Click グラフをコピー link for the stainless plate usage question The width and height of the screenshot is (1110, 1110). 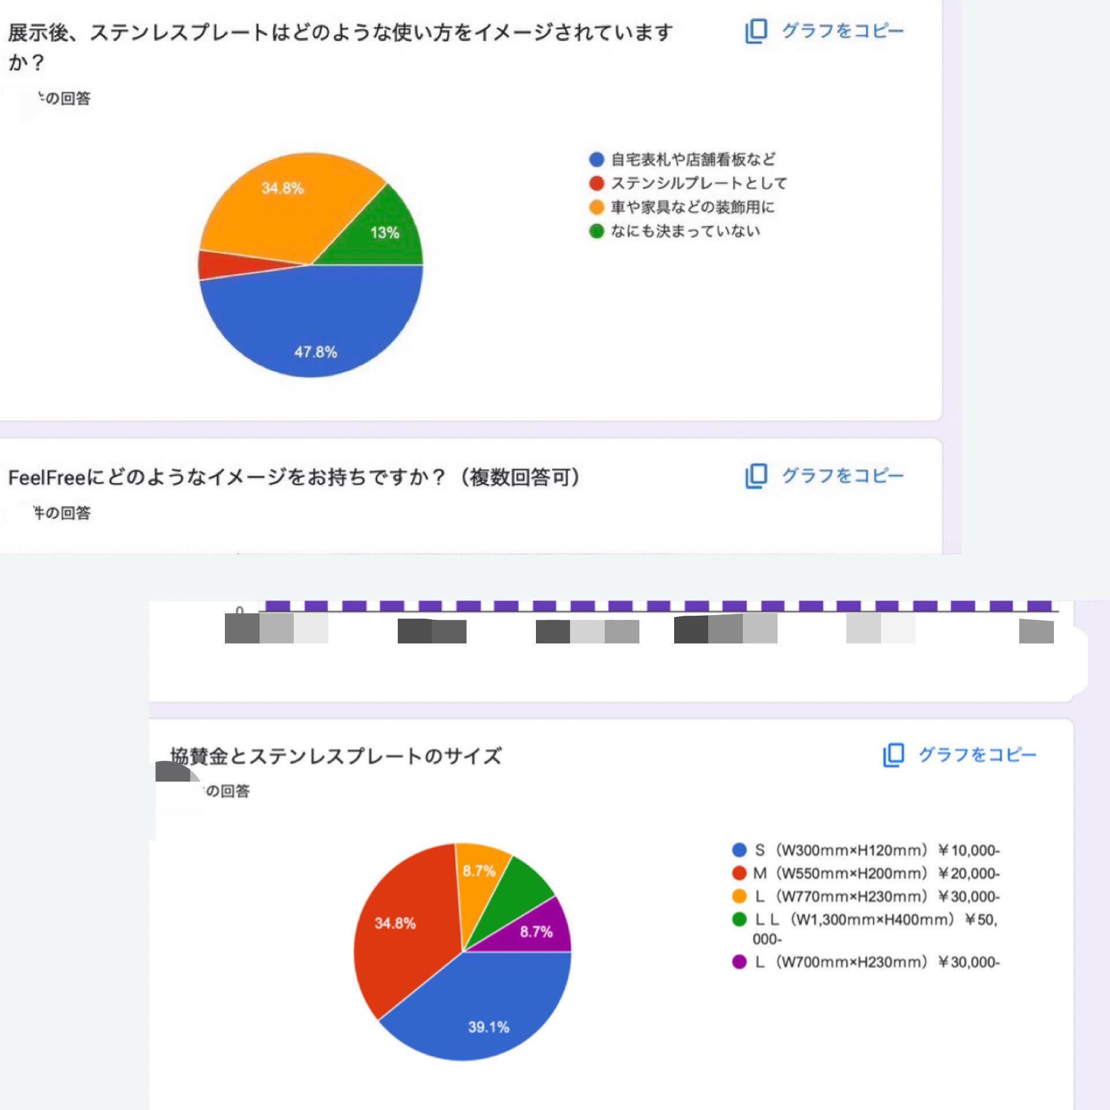(842, 31)
